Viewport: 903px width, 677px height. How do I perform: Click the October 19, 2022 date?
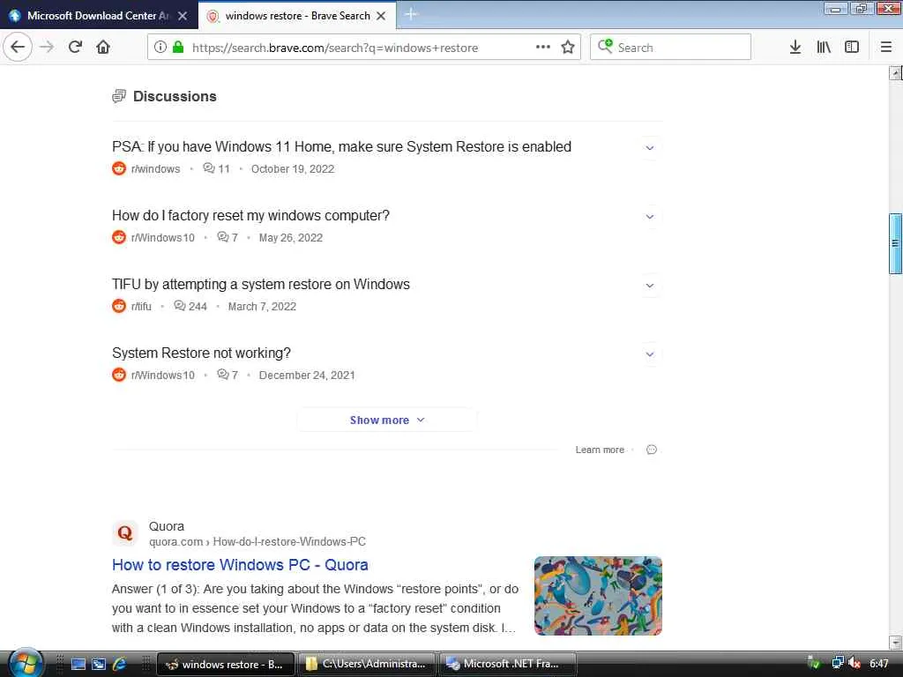pyautogui.click(x=293, y=168)
